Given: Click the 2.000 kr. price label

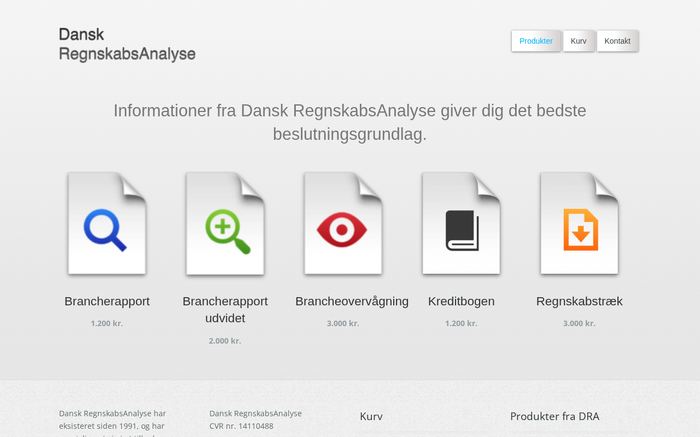Looking at the screenshot, I should (225, 341).
